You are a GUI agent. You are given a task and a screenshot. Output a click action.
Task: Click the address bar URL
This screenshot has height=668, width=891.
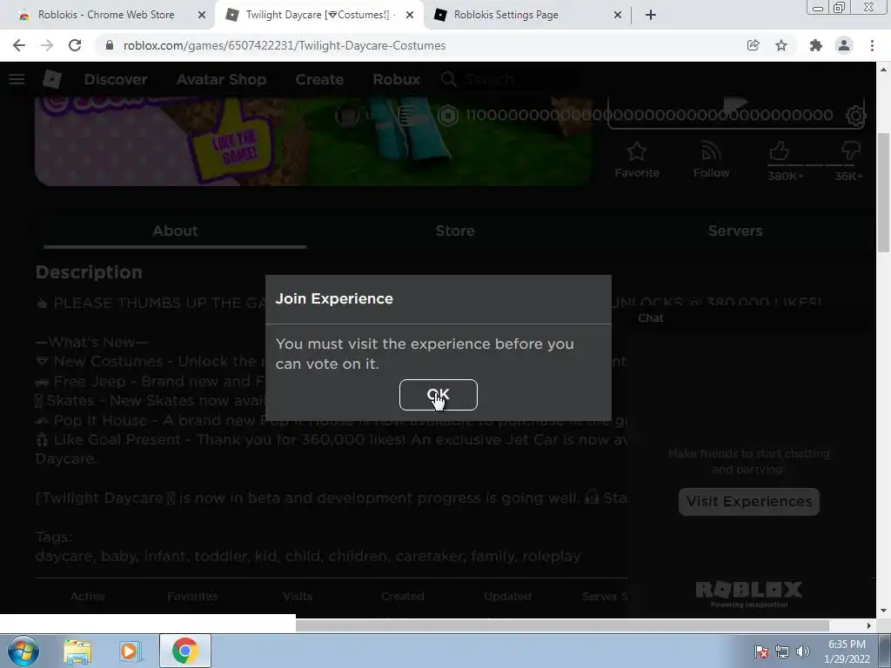[285, 45]
